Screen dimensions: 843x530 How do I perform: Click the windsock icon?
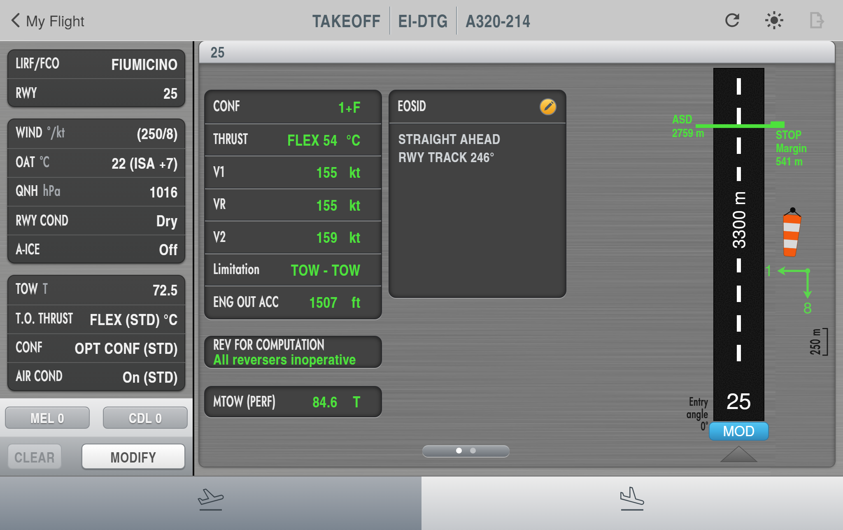(x=792, y=232)
